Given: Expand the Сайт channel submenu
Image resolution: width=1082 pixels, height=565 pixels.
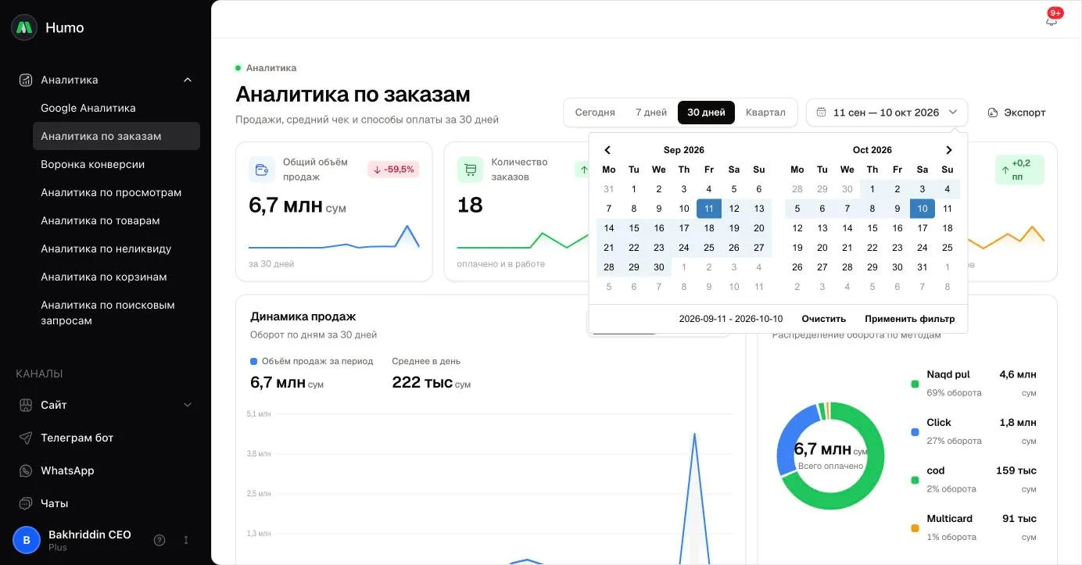Looking at the screenshot, I should (188, 405).
